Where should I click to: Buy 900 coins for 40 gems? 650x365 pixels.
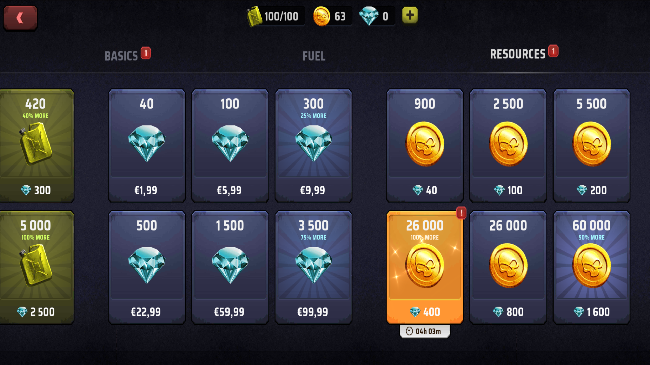click(425, 146)
